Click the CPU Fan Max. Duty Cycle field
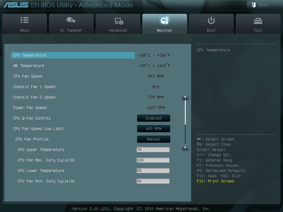Viewport: 283px width, 212px height. pyautogui.click(x=153, y=160)
